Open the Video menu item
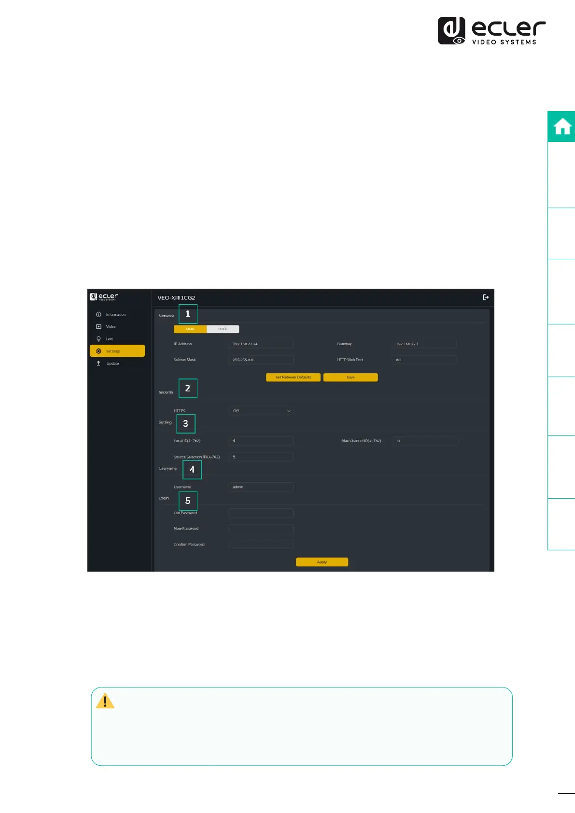Screen dimensions: 575x813 pos(111,327)
